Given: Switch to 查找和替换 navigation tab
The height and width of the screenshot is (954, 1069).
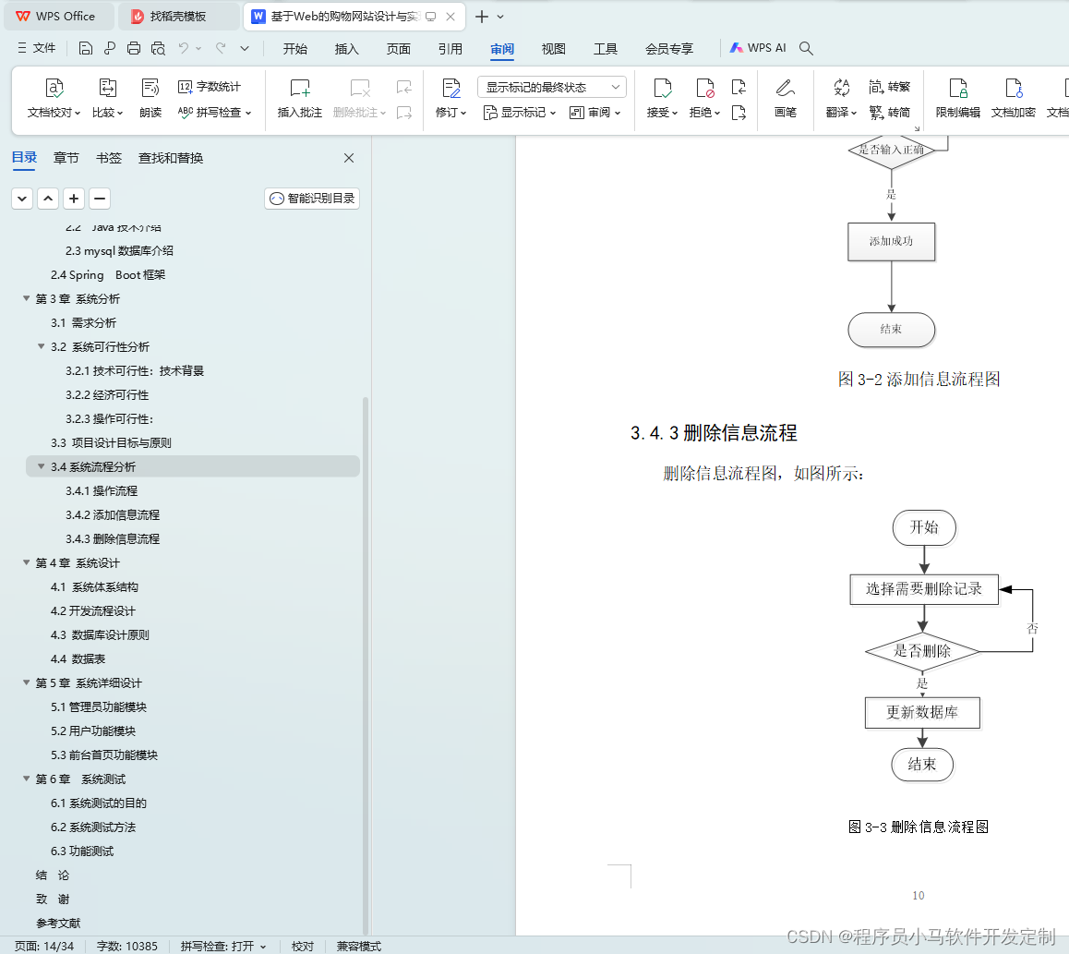Looking at the screenshot, I should (x=171, y=158).
